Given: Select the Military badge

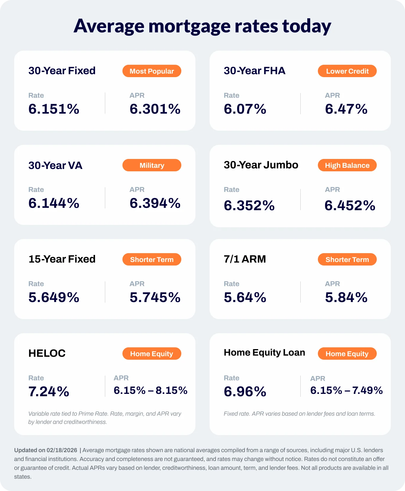Looking at the screenshot, I should point(152,165).
